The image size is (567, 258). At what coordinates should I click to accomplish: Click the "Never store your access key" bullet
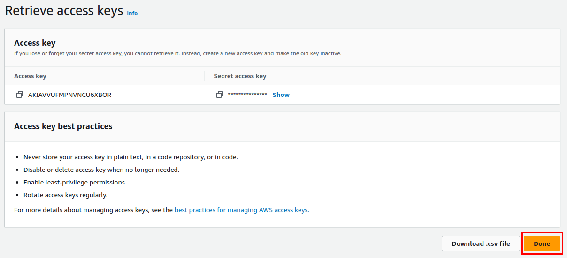(130, 157)
